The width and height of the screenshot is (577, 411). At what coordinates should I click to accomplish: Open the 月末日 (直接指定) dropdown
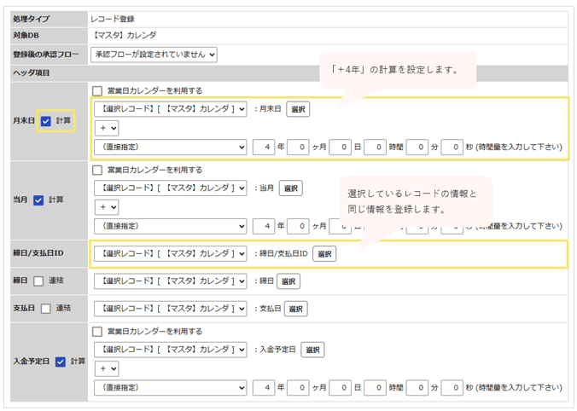click(x=171, y=147)
